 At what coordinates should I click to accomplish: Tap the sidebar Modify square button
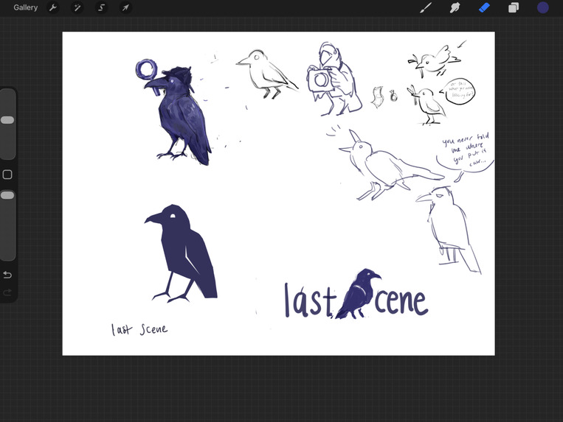pyautogui.click(x=7, y=175)
